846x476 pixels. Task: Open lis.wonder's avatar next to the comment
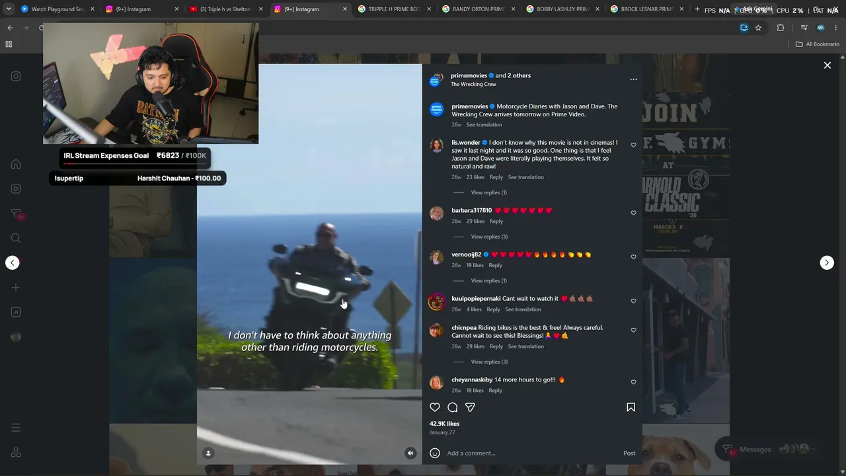(437, 146)
